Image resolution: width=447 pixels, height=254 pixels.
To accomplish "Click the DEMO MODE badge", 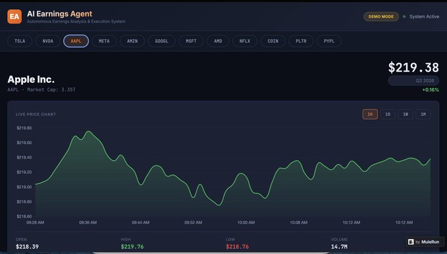I will pyautogui.click(x=381, y=16).
